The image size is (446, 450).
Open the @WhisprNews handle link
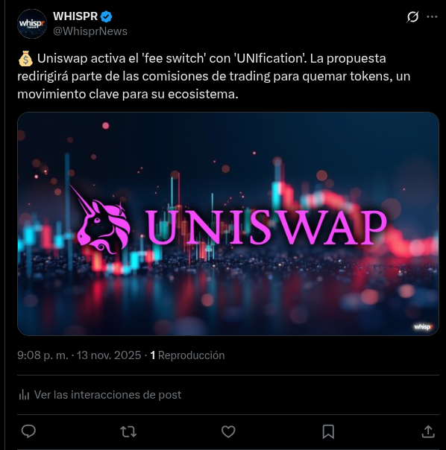pos(90,31)
